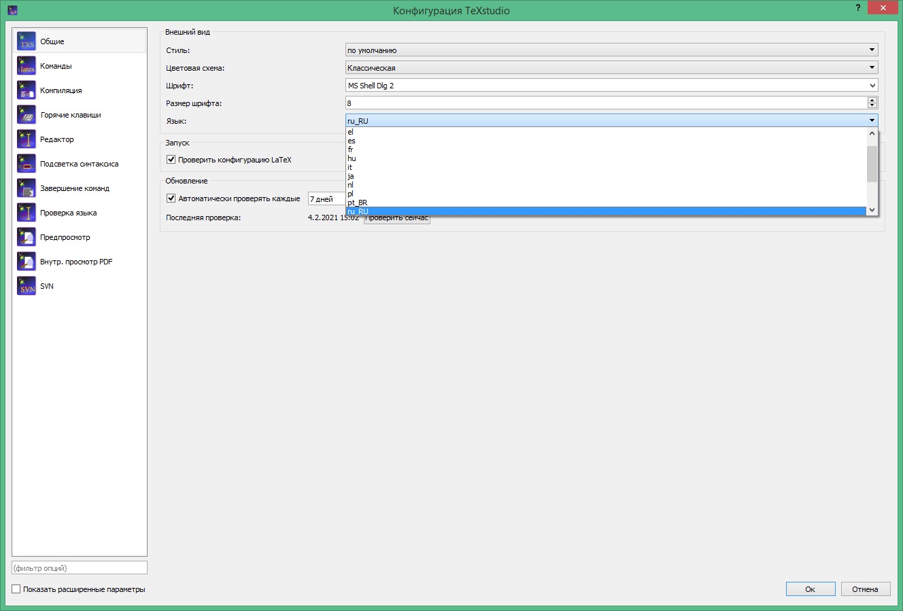Open the Общие settings icon
The image size is (903, 611).
coord(27,41)
